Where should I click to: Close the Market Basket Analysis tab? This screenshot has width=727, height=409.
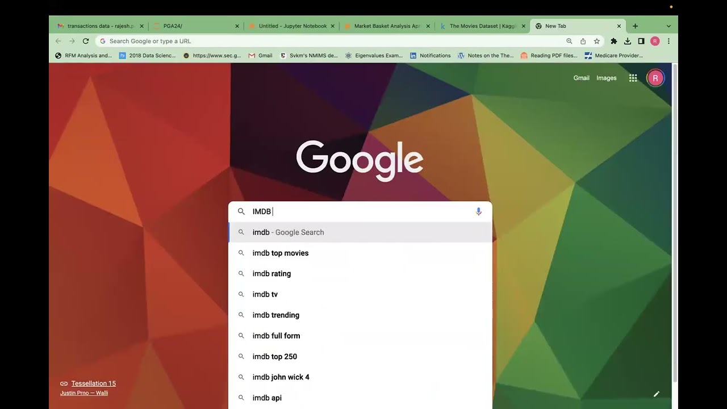(x=428, y=26)
